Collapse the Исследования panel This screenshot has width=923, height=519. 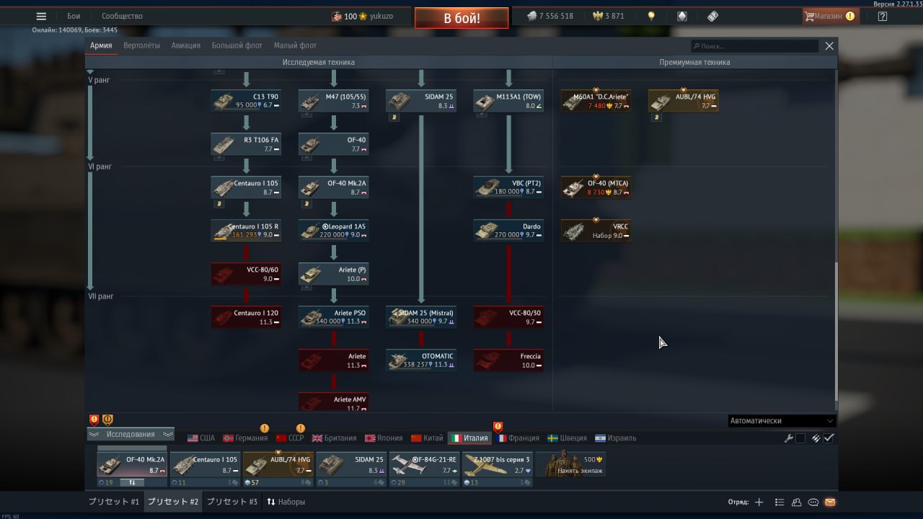(131, 434)
